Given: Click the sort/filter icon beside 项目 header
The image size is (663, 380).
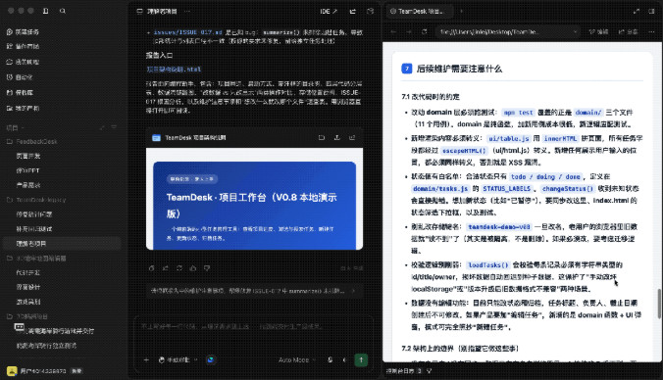Looking at the screenshot, I should (x=114, y=127).
